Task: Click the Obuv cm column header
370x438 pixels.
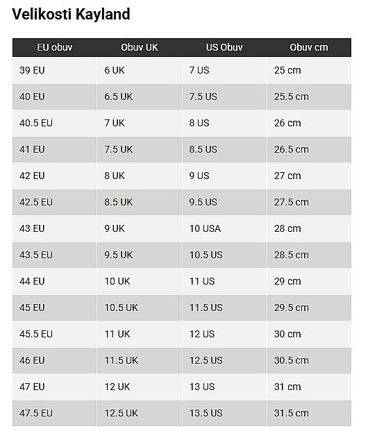Action: coord(309,47)
